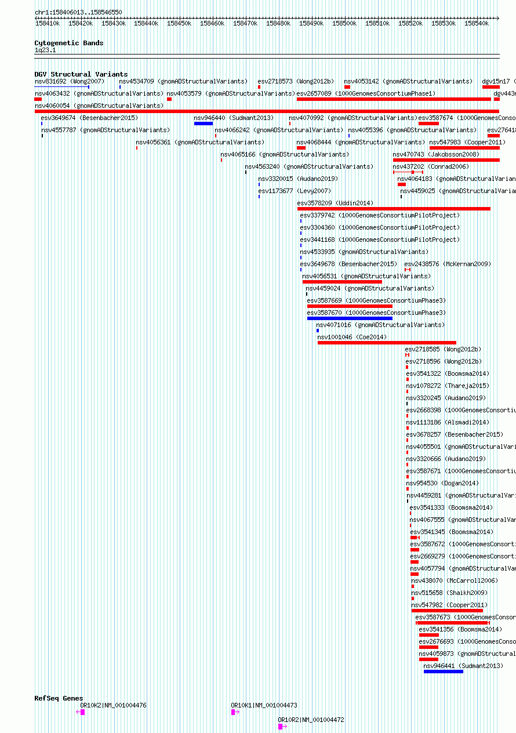Click the esv3587669 red variant bar

(350, 306)
